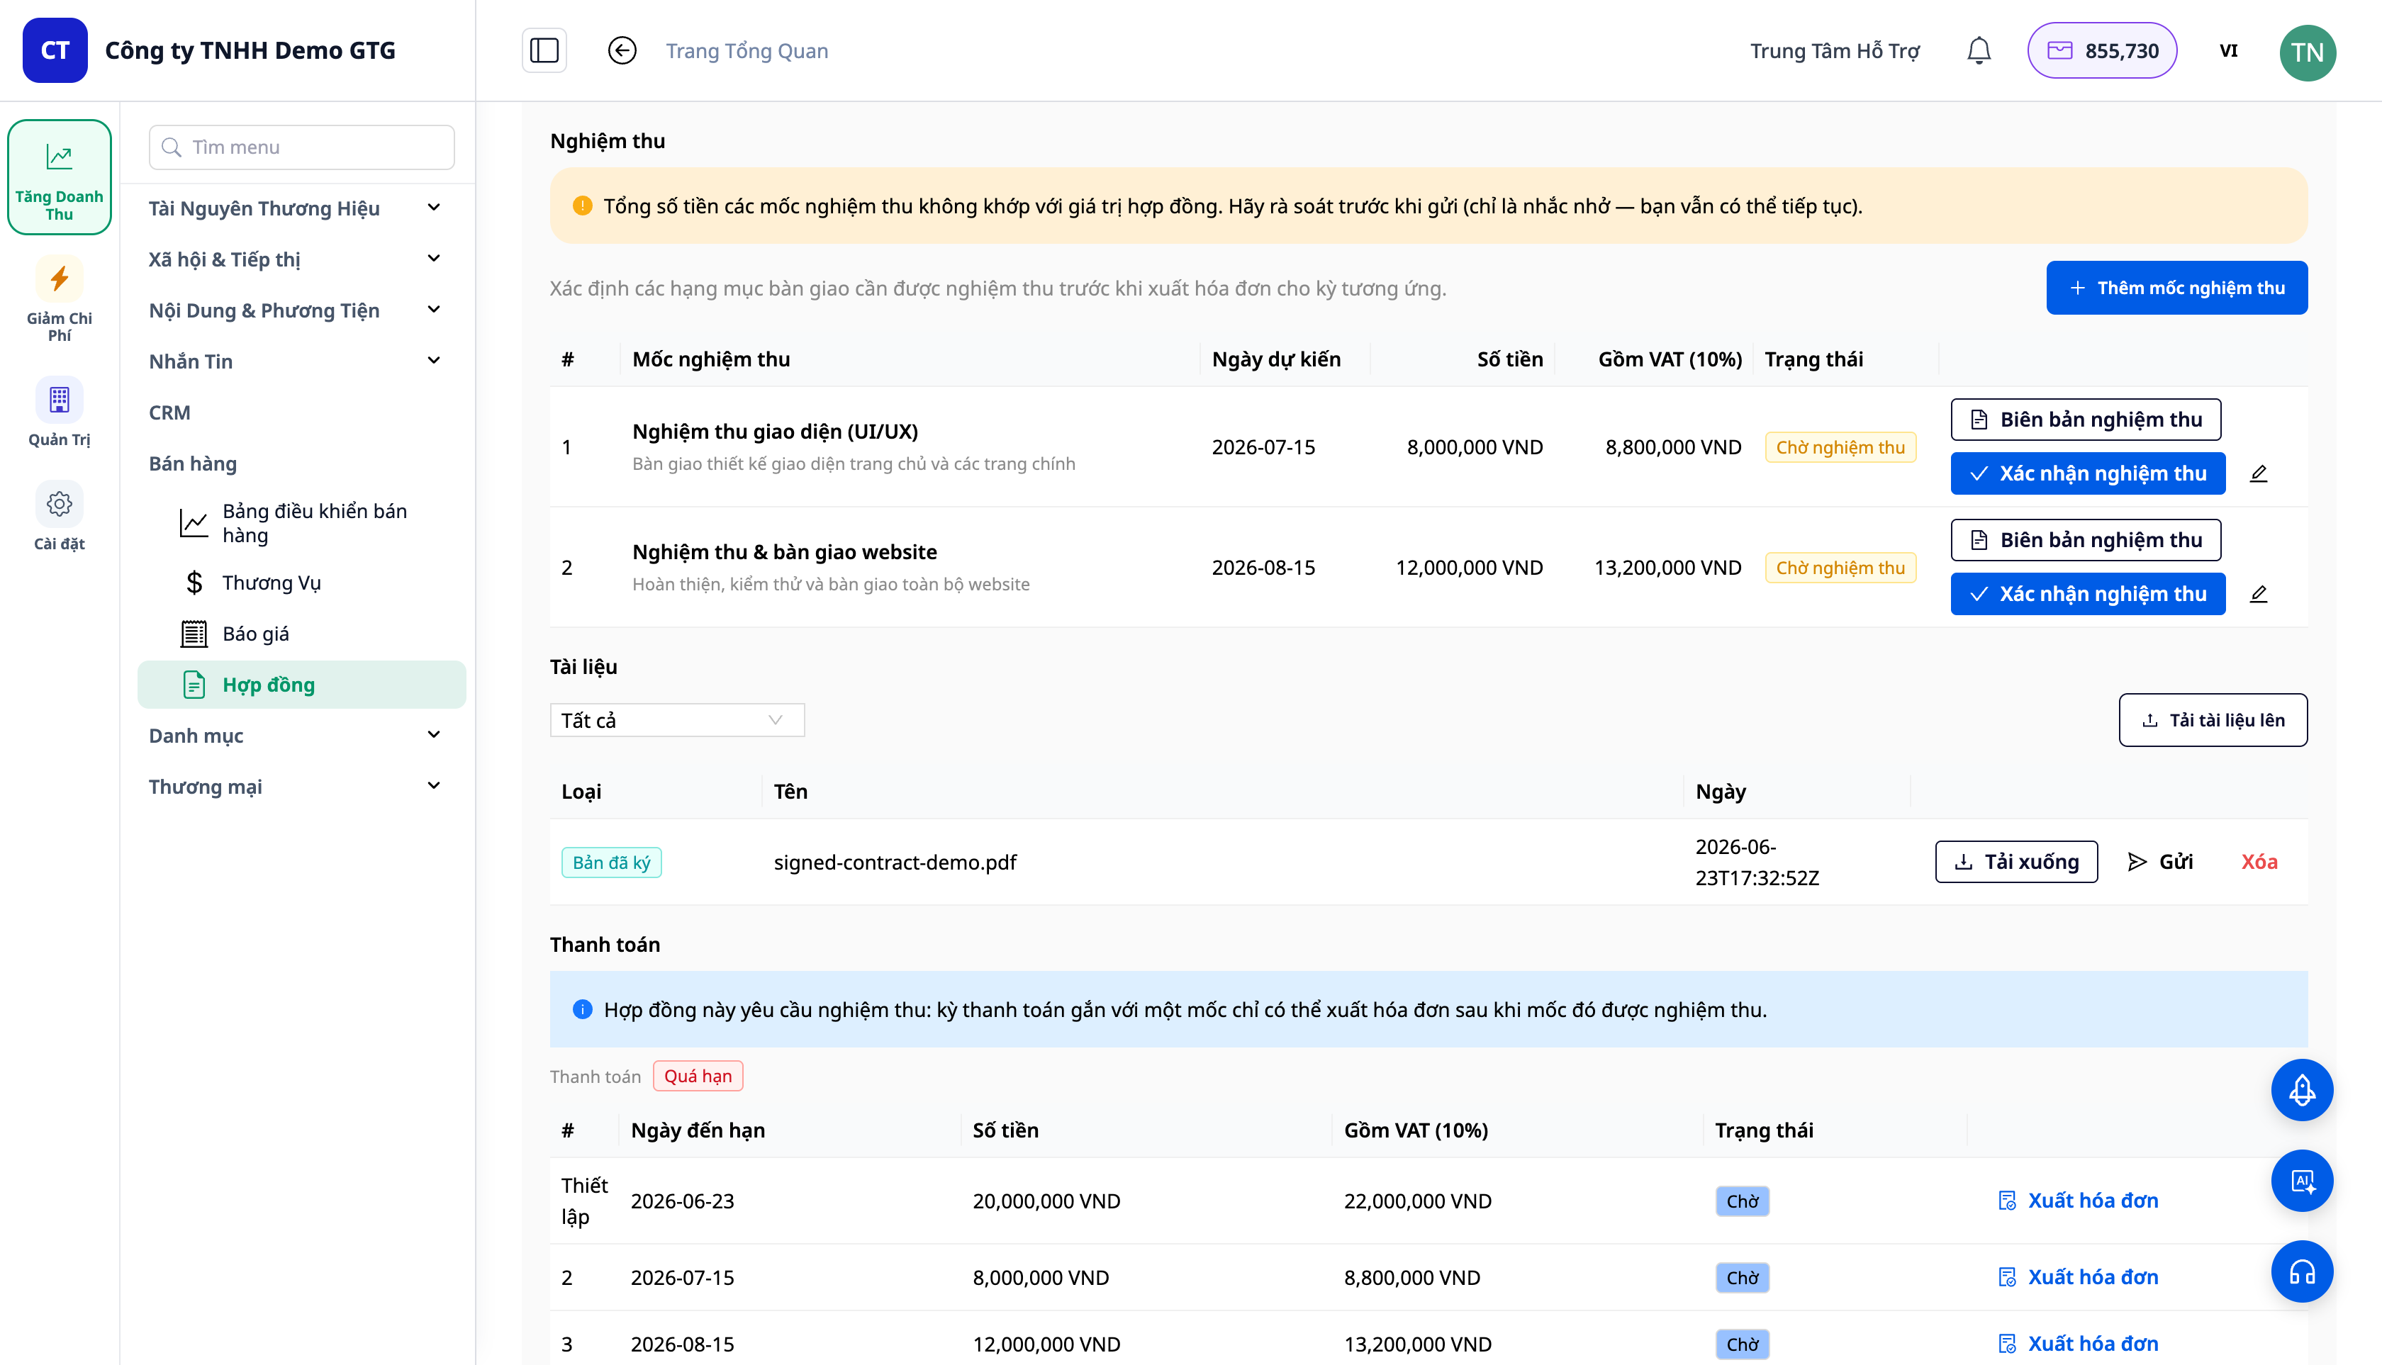
Task: Click Nghiệm thu & bàn giao website title
Action: (x=784, y=552)
